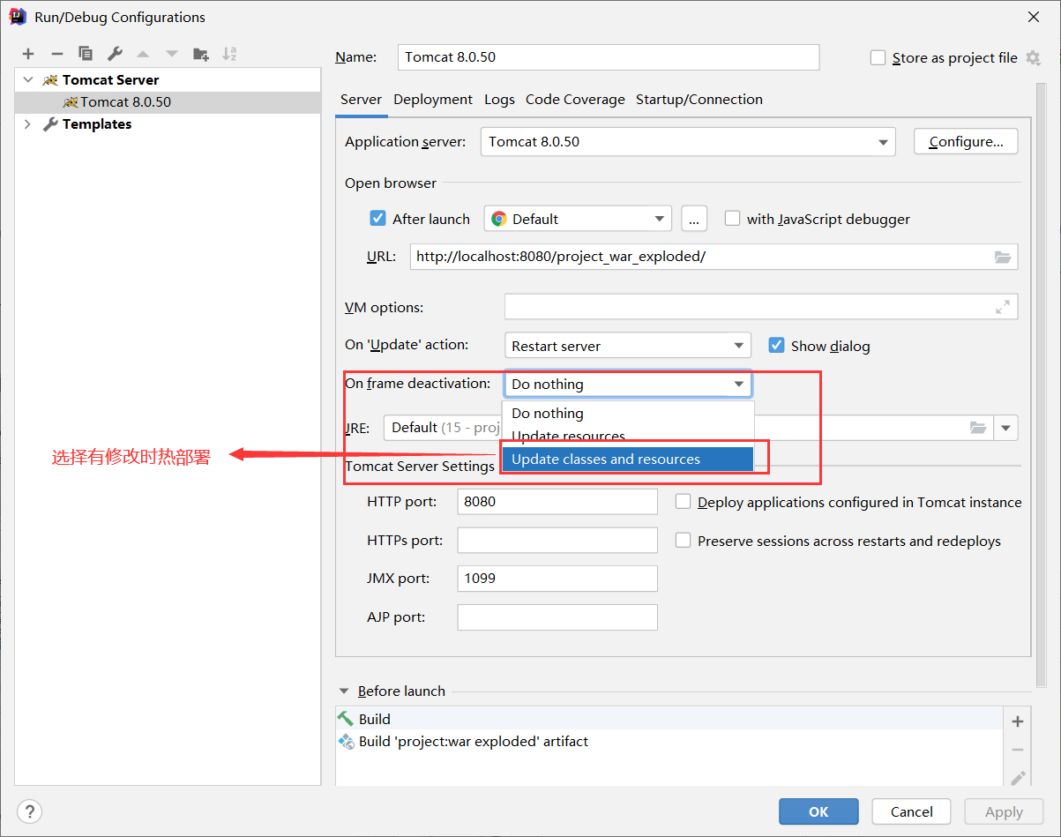Switch to the Code Coverage tab

575,100
